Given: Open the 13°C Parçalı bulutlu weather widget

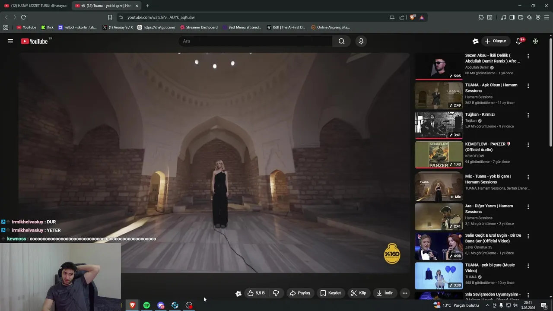Looking at the screenshot, I should tap(456, 305).
